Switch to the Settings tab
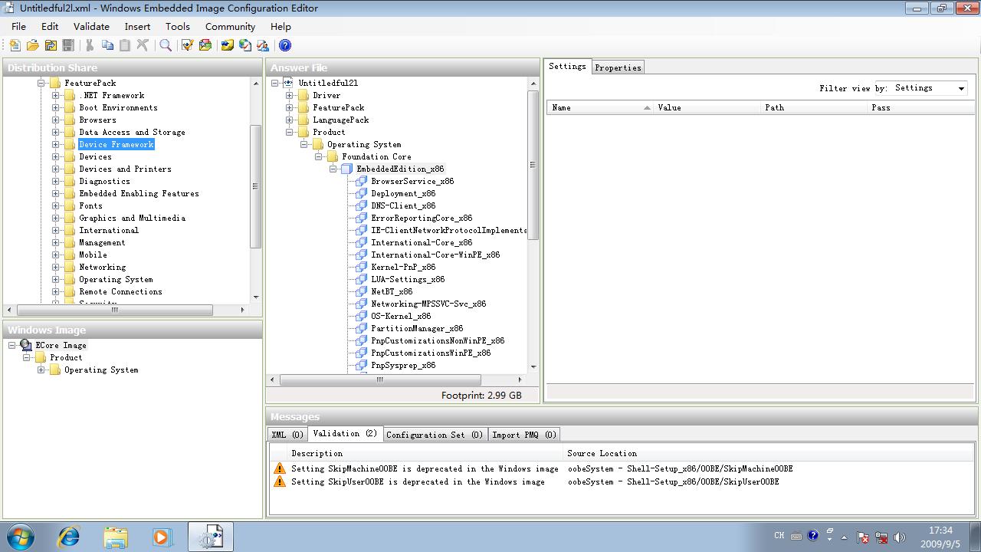Viewport: 981px width, 552px height. (567, 67)
